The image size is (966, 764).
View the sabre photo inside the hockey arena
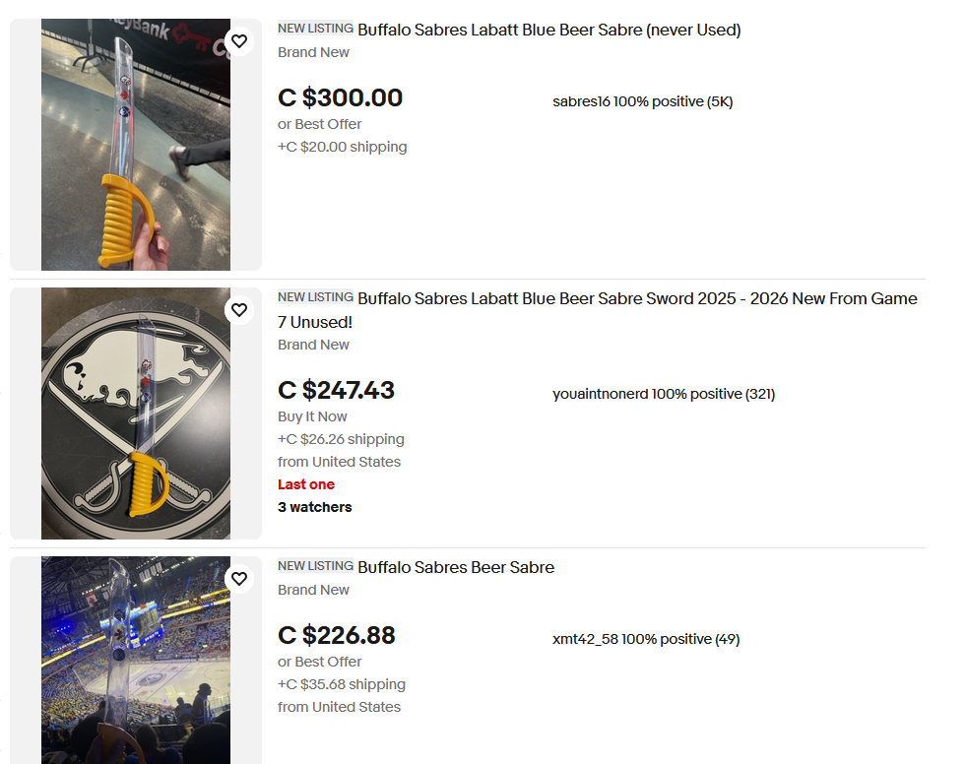tap(136, 660)
